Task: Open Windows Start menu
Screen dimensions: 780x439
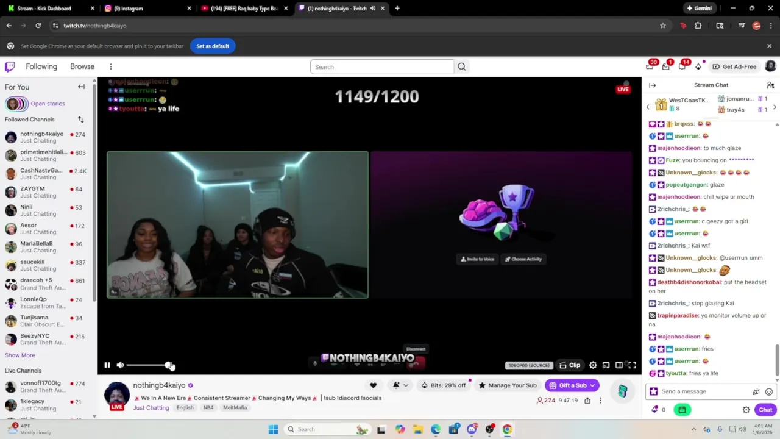Action: click(x=273, y=429)
